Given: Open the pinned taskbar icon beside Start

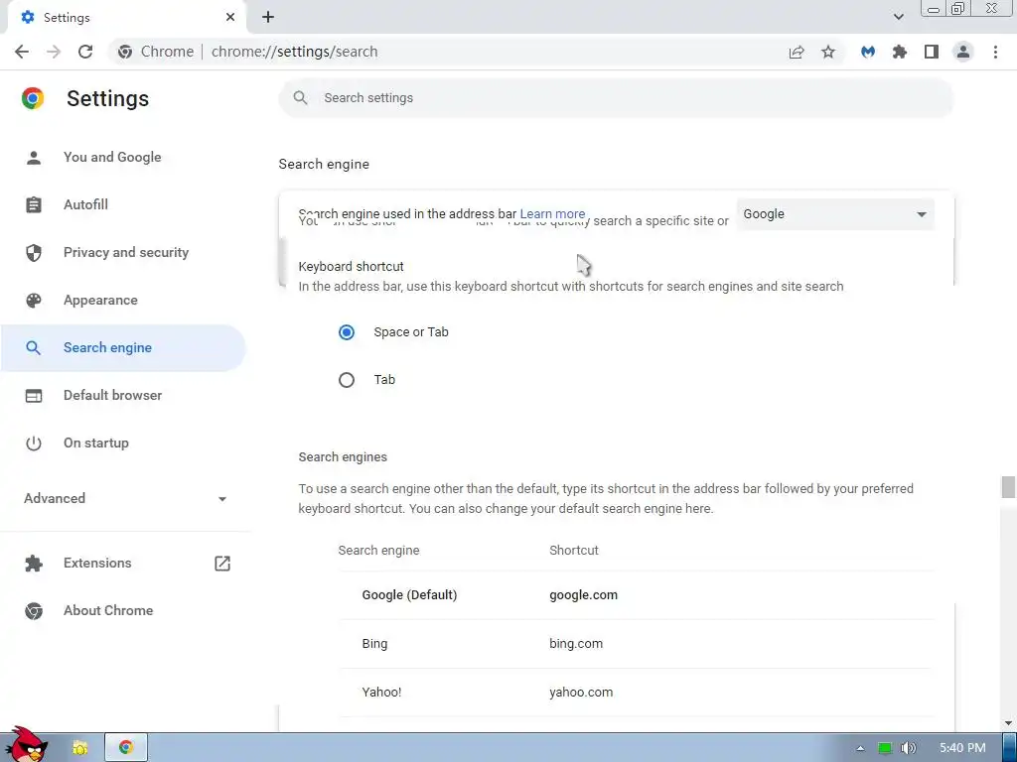Looking at the screenshot, I should click(80, 748).
